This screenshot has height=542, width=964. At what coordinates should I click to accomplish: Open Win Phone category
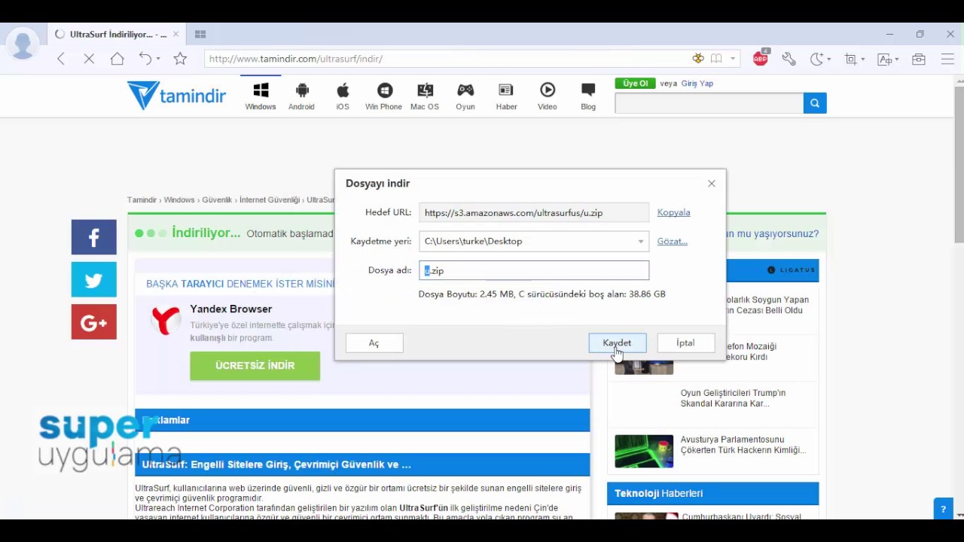384,96
